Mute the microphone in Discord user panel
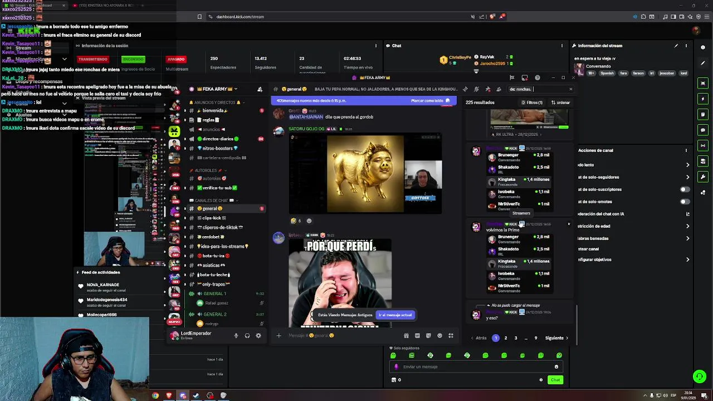713x401 pixels. 236,335
